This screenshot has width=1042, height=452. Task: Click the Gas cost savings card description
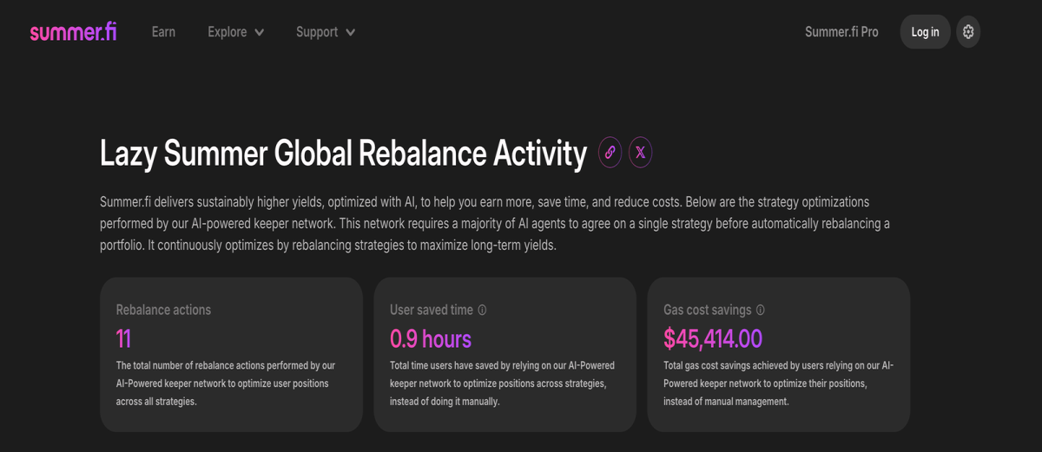pyautogui.click(x=778, y=383)
